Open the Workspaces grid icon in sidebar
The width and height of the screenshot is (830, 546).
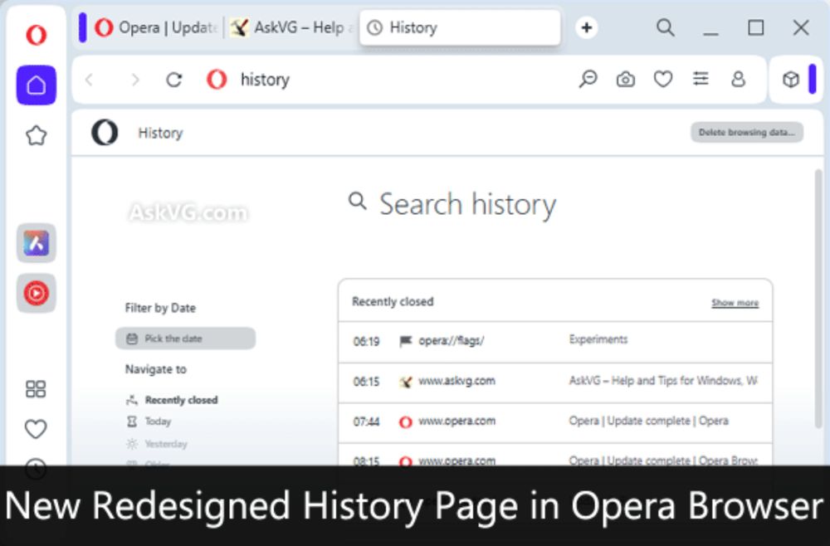pos(36,389)
